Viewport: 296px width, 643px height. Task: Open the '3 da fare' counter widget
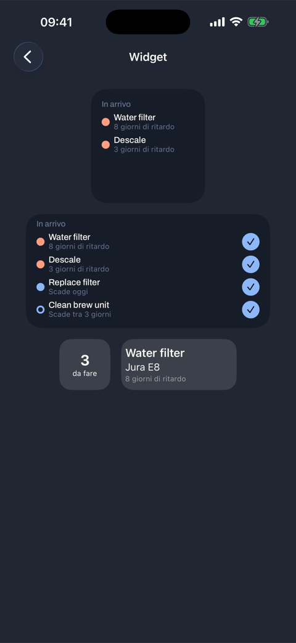coord(85,364)
